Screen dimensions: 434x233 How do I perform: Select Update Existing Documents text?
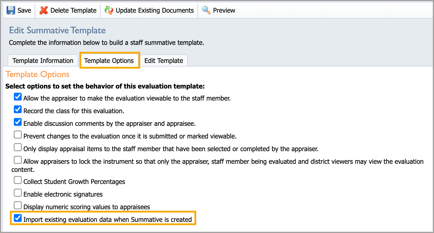tap(155, 10)
